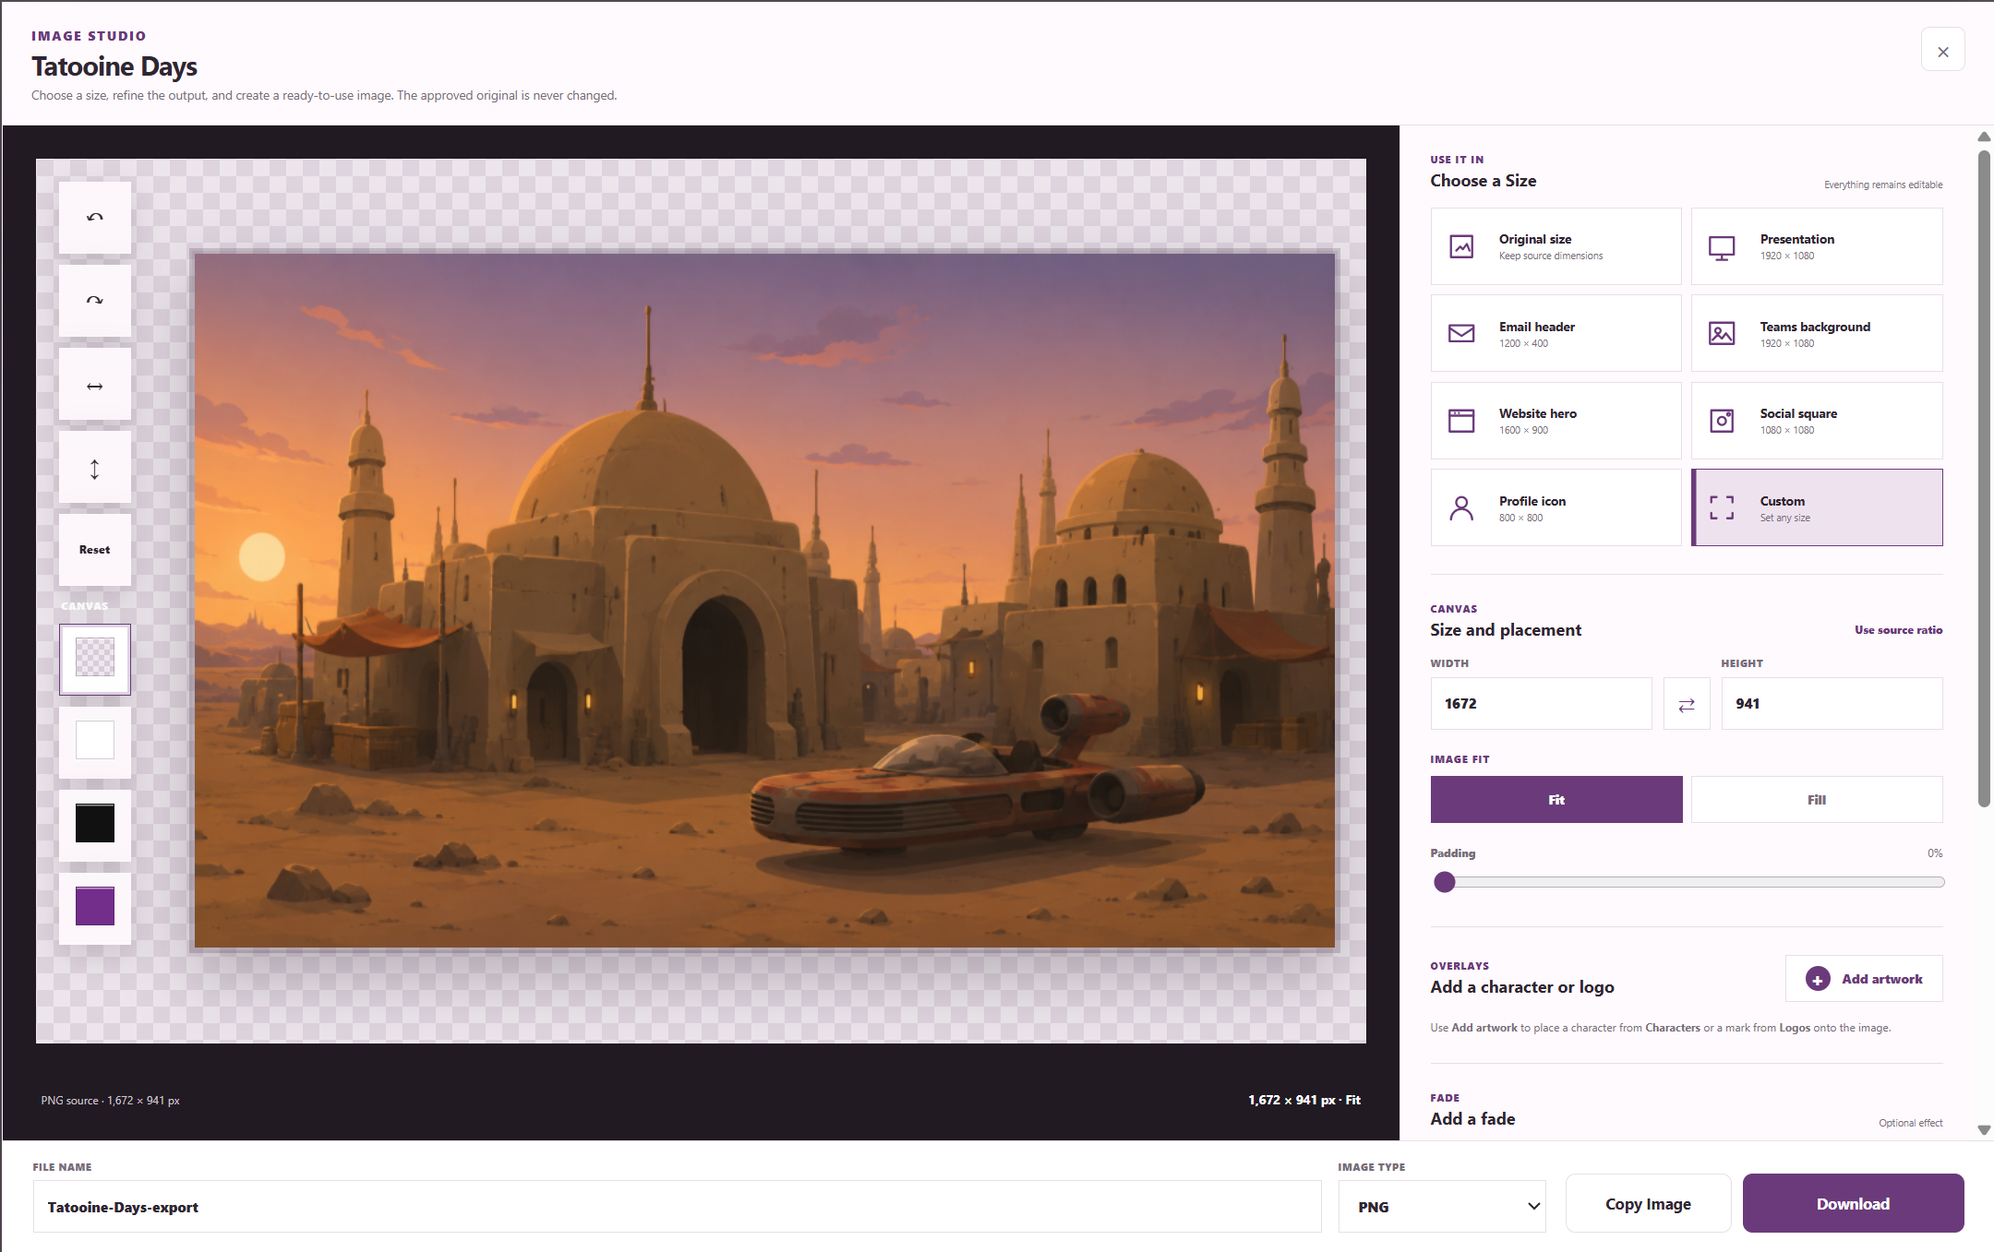1994x1252 pixels.
Task: Click the File name input field
Action: [x=677, y=1207]
